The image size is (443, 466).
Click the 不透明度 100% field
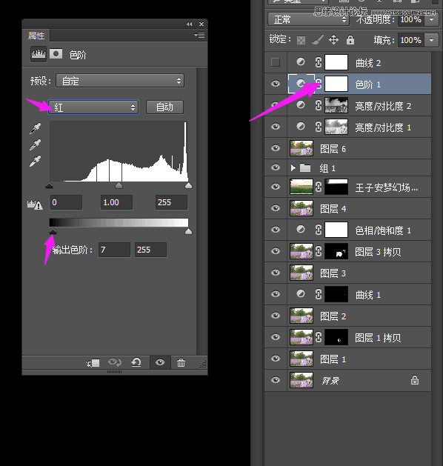click(411, 19)
